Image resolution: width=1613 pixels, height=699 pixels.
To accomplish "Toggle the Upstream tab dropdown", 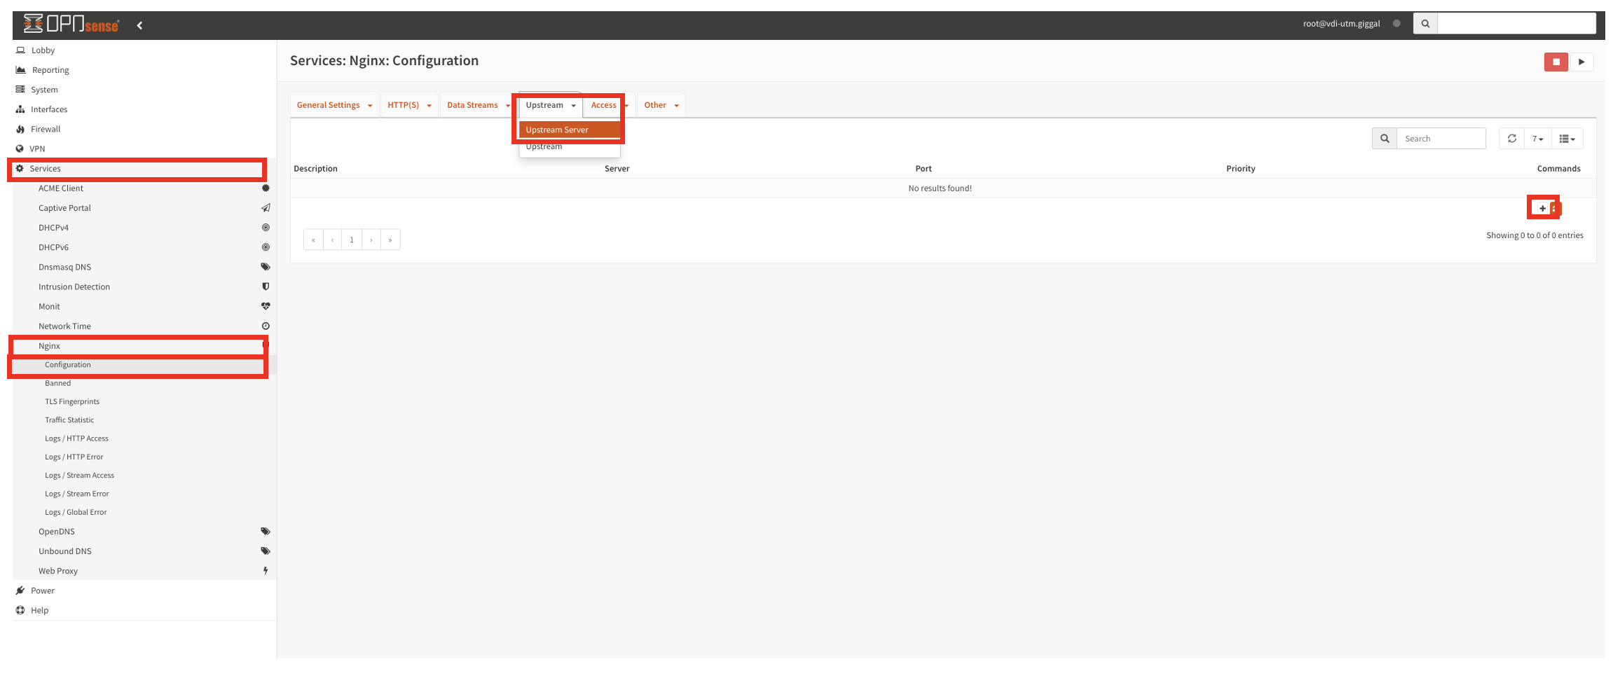I will pos(551,105).
